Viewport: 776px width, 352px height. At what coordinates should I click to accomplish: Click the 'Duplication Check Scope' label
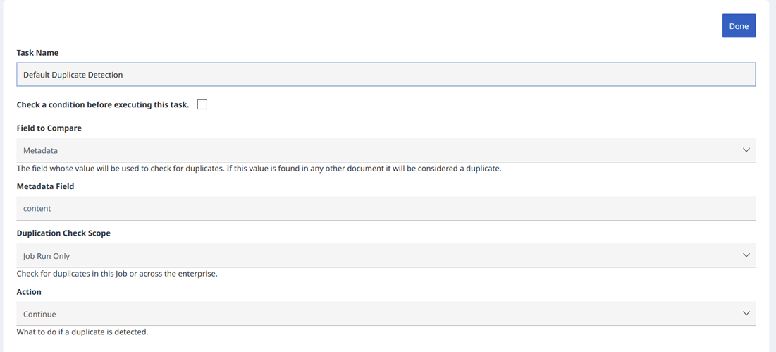coord(63,233)
